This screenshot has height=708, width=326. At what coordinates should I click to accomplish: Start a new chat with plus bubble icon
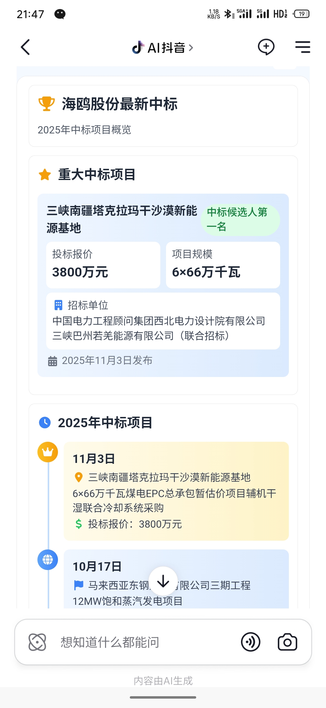click(266, 47)
